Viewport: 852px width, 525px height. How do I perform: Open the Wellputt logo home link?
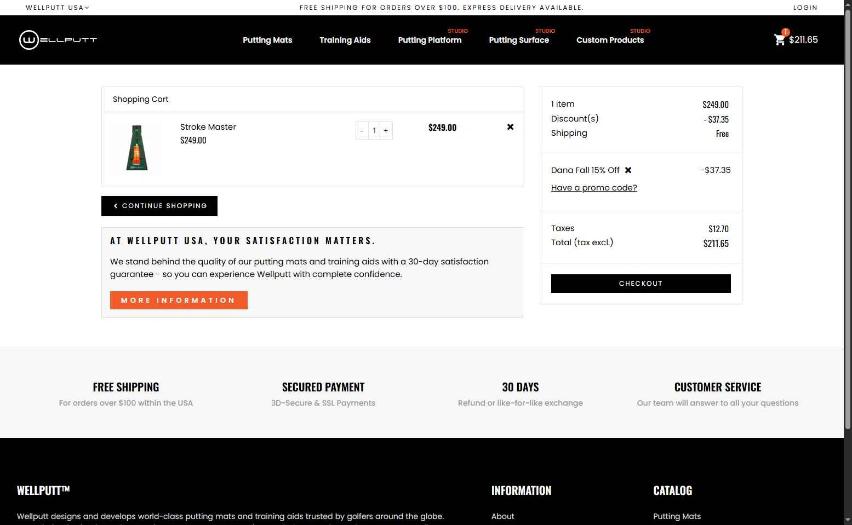click(58, 40)
